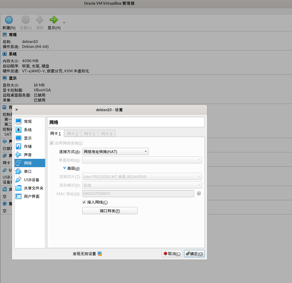Click the 软驱, 光驱, 硬盘 boot order value

click(x=36, y=66)
